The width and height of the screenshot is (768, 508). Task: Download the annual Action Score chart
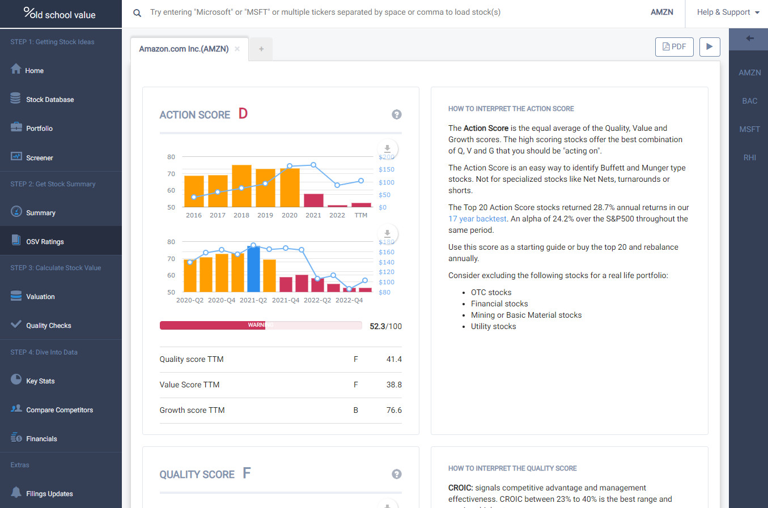387,149
